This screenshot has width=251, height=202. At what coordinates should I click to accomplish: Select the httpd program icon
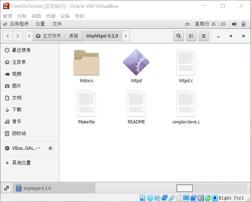coord(136,62)
